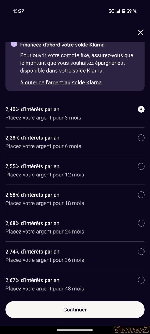Tap Placez votre argent pour 48 mois
The height and width of the screenshot is (334, 150).
pyautogui.click(x=45, y=289)
